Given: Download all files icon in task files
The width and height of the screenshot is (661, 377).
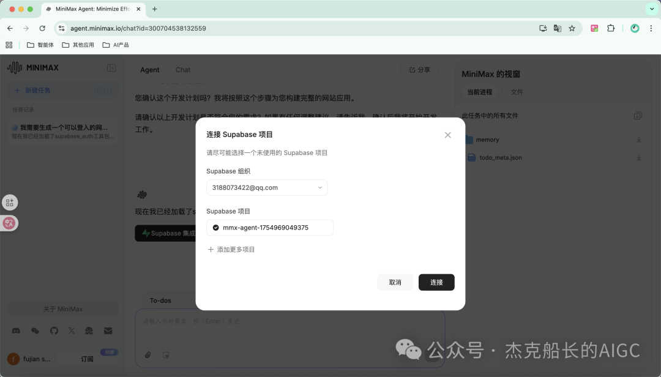Looking at the screenshot, I should 638,116.
